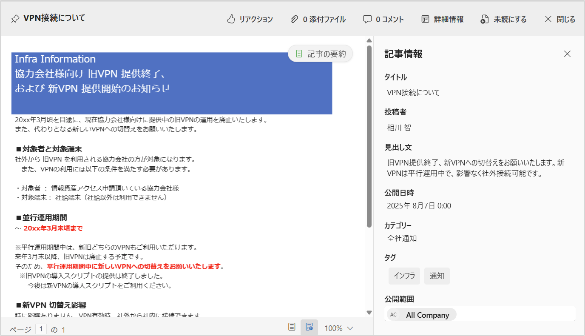Click the scroll-down arrow of document scrollbar
The height and width of the screenshot is (336, 585).
pos(369,313)
